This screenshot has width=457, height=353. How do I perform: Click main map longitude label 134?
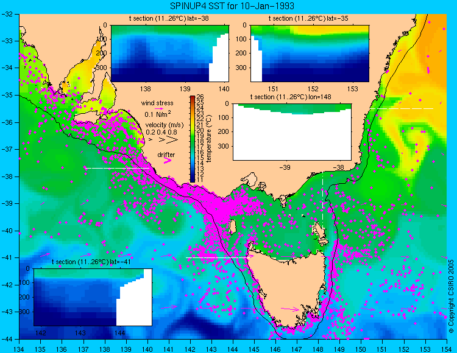pyautogui.click(x=19, y=349)
